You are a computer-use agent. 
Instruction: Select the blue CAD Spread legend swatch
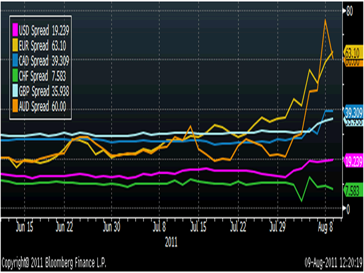pos(15,61)
